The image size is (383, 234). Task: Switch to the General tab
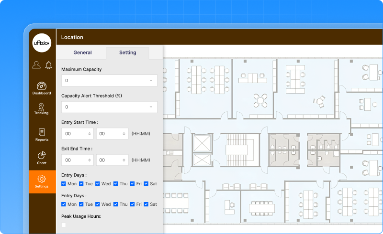(82, 53)
